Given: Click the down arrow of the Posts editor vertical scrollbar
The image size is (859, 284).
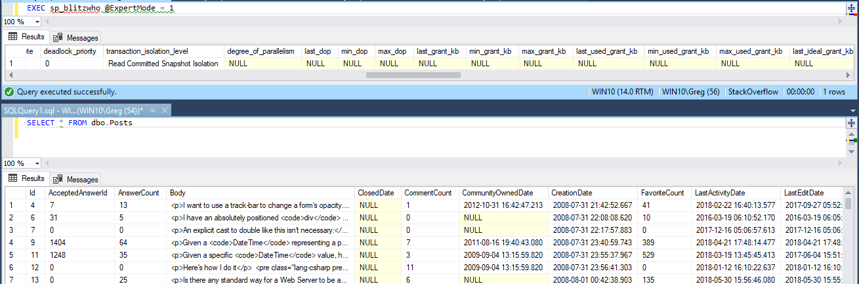Looking at the screenshot, I should [852, 153].
